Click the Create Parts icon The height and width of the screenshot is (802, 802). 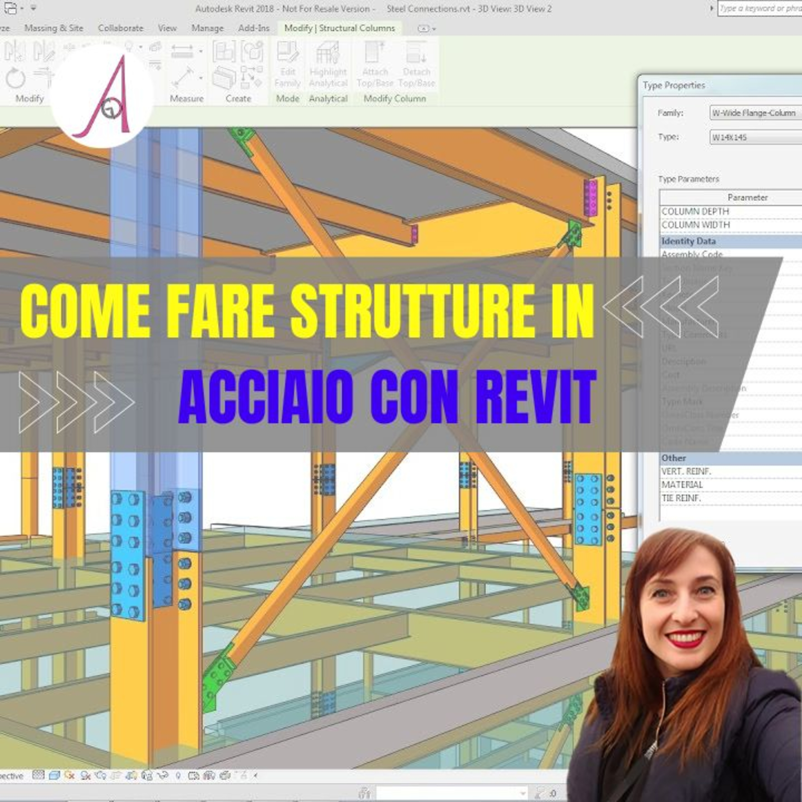(224, 78)
